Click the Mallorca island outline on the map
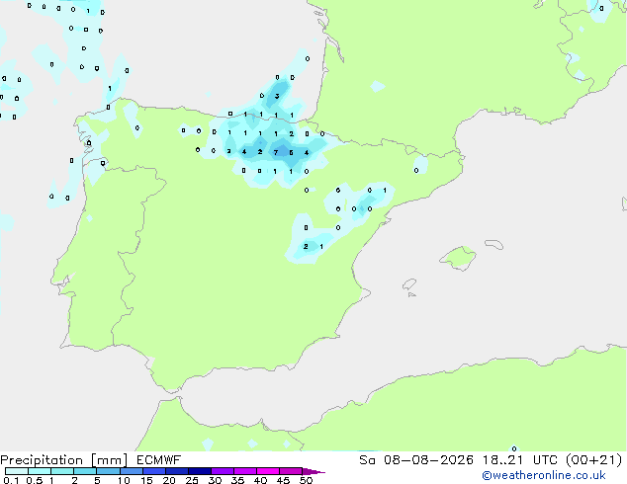The image size is (627, 484). (458, 258)
